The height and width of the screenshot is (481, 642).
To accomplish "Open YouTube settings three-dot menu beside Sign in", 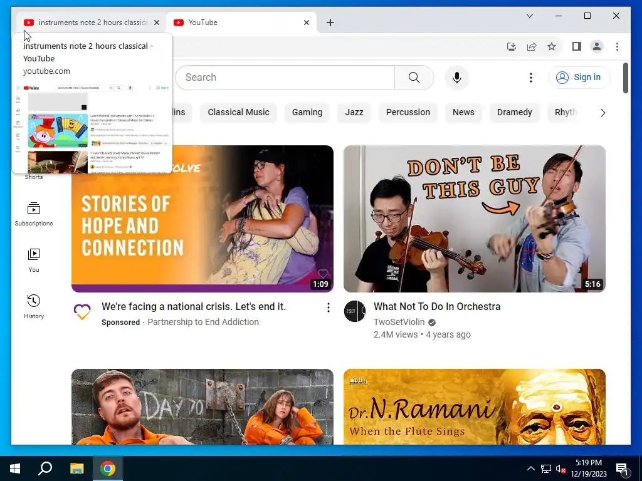I will coord(530,77).
